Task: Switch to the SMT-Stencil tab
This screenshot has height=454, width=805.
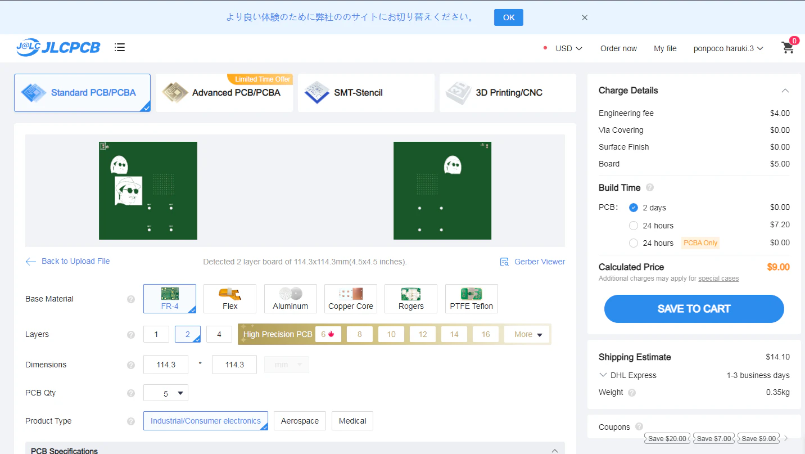Action: tap(366, 93)
